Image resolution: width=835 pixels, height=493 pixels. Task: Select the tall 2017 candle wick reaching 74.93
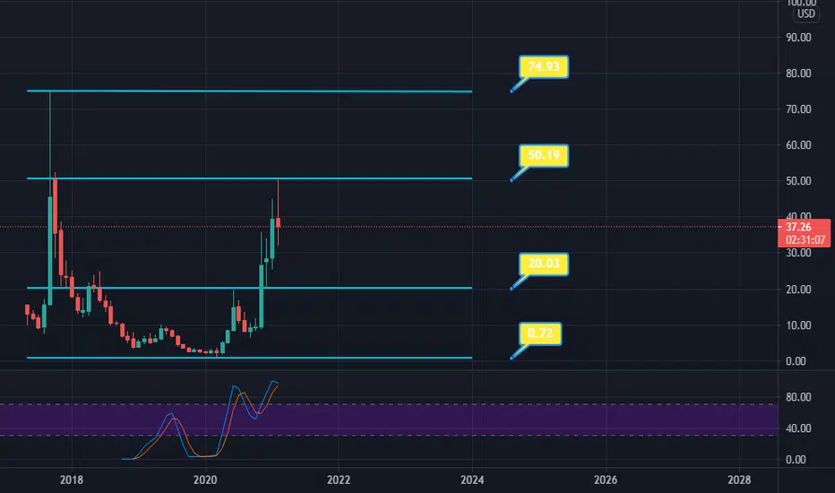tap(50, 144)
